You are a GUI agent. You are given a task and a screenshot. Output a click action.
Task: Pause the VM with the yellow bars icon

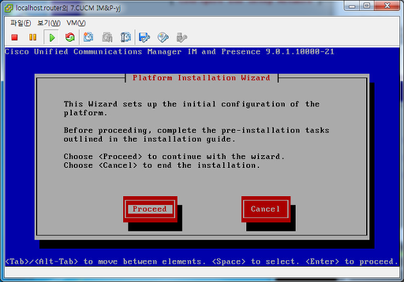33,37
